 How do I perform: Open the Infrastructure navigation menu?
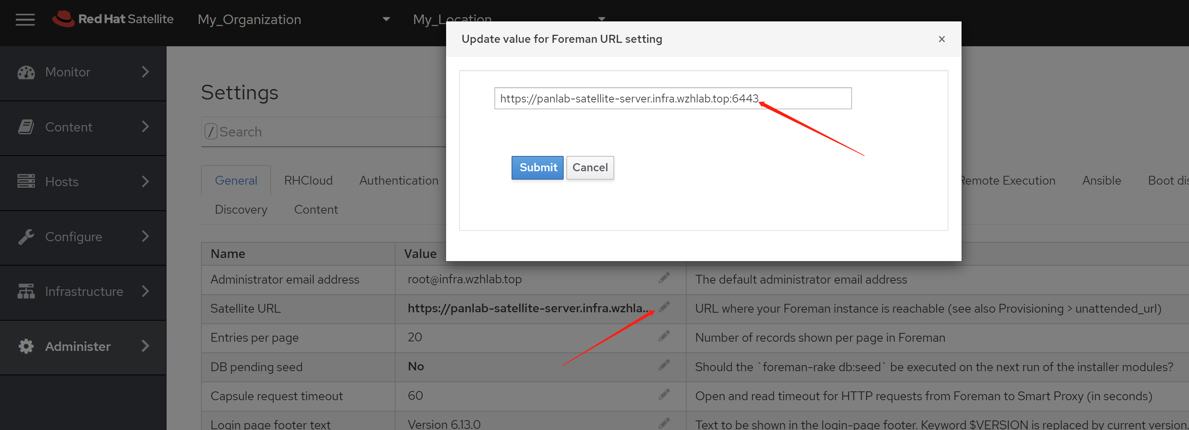point(83,291)
